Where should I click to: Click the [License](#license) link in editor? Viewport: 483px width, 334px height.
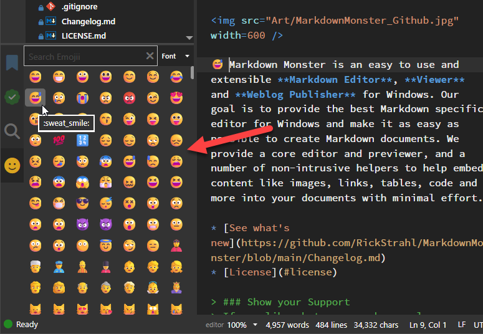[280, 272]
